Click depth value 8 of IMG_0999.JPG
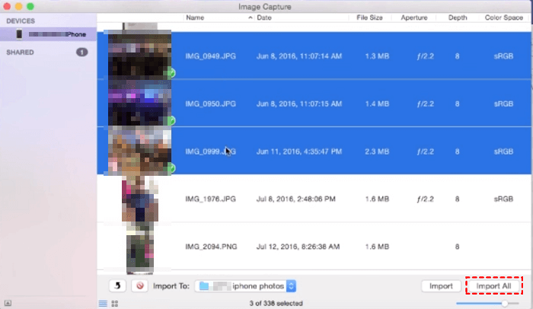 457,151
